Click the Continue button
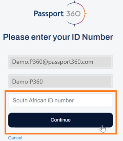Screen dimensions: 123x141 [x=60, y=120]
